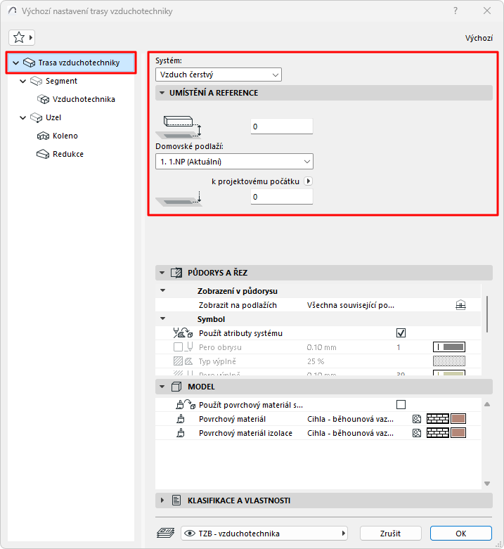The width and height of the screenshot is (504, 549).
Task: Open the TZB - vzduchotechnika layer popup
Action: tap(264, 534)
